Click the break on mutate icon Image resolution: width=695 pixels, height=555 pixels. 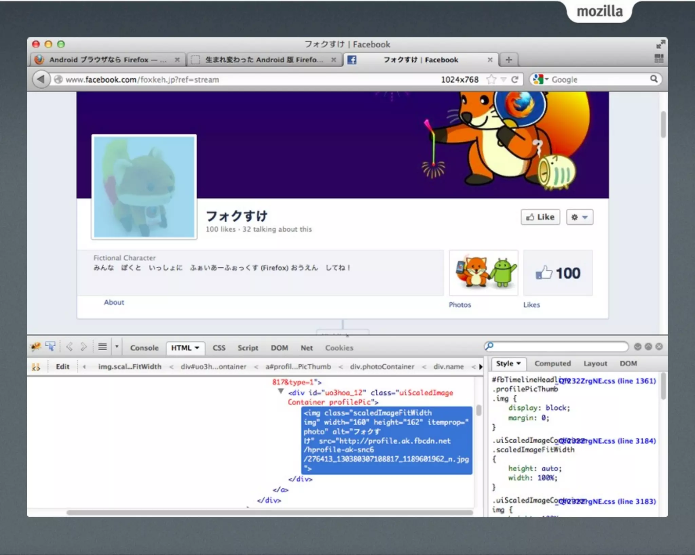click(x=36, y=367)
